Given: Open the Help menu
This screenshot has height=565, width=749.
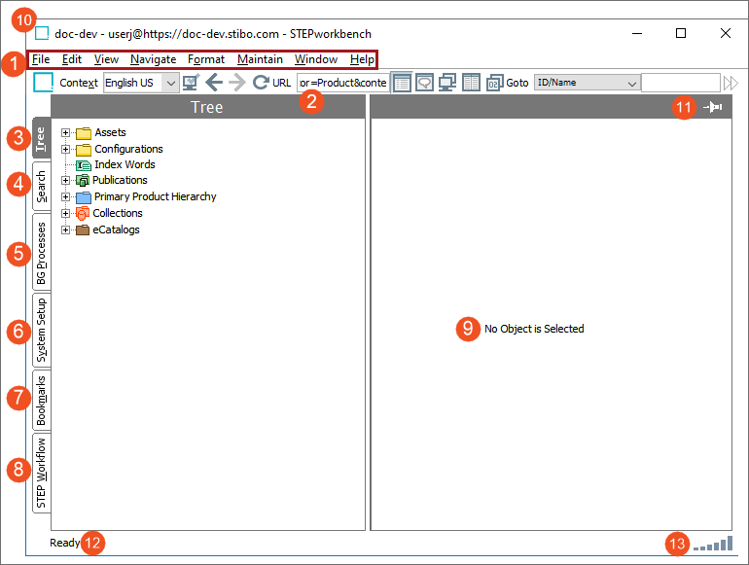Looking at the screenshot, I should point(362,59).
